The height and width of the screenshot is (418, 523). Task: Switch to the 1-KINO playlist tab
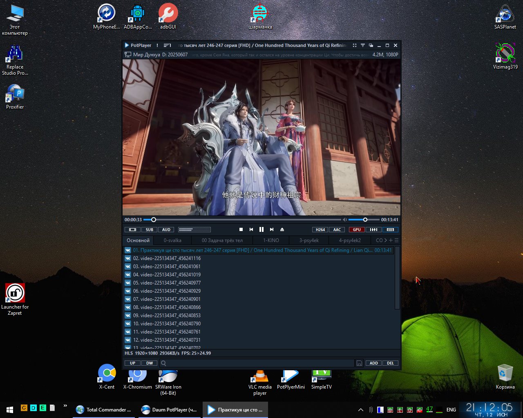pos(271,240)
